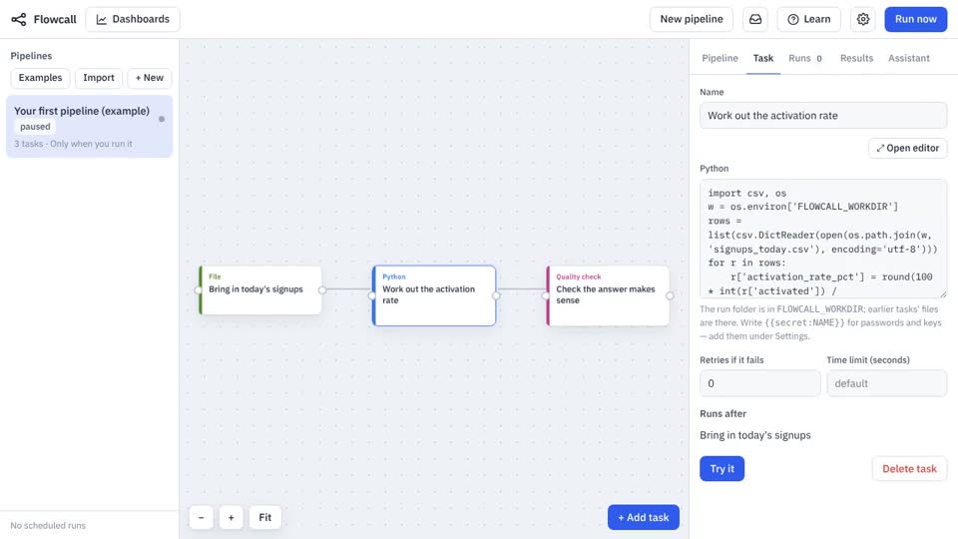Click the Runs after label
The width and height of the screenshot is (958, 539).
pyautogui.click(x=723, y=413)
